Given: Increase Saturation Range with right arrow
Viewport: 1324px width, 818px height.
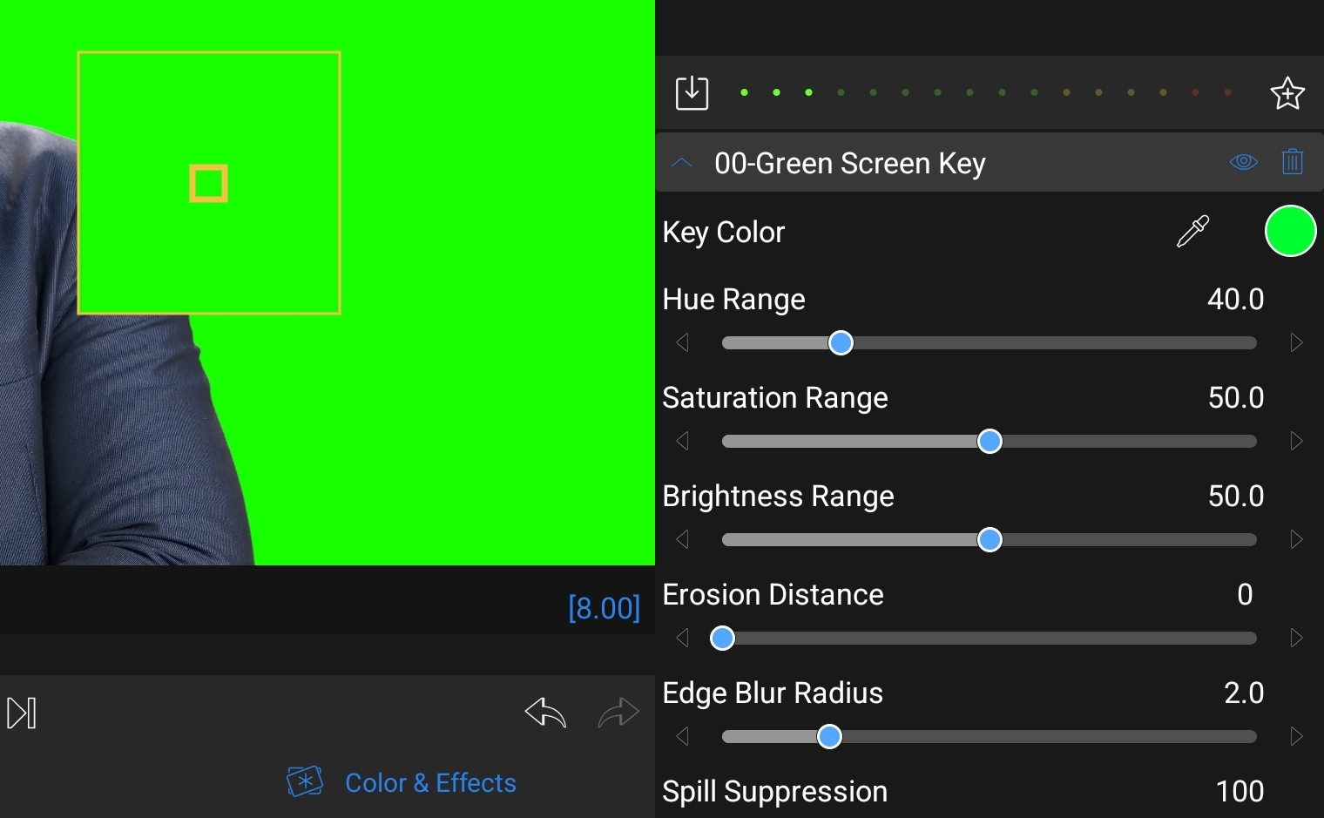Looking at the screenshot, I should pos(1296,441).
